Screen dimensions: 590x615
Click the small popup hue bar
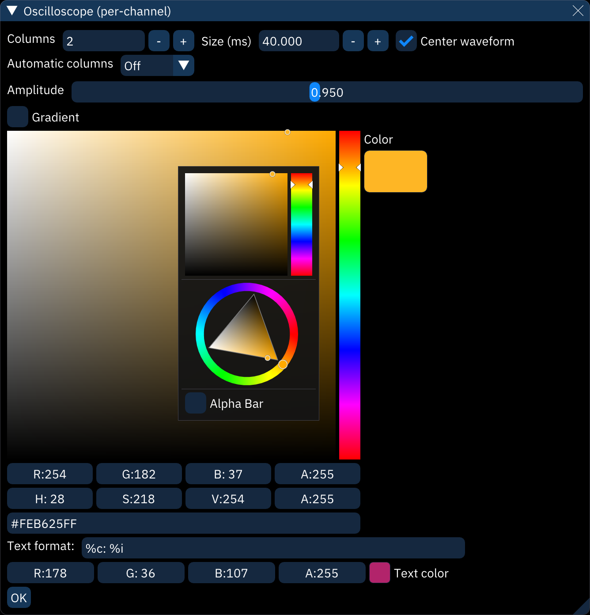tap(302, 224)
